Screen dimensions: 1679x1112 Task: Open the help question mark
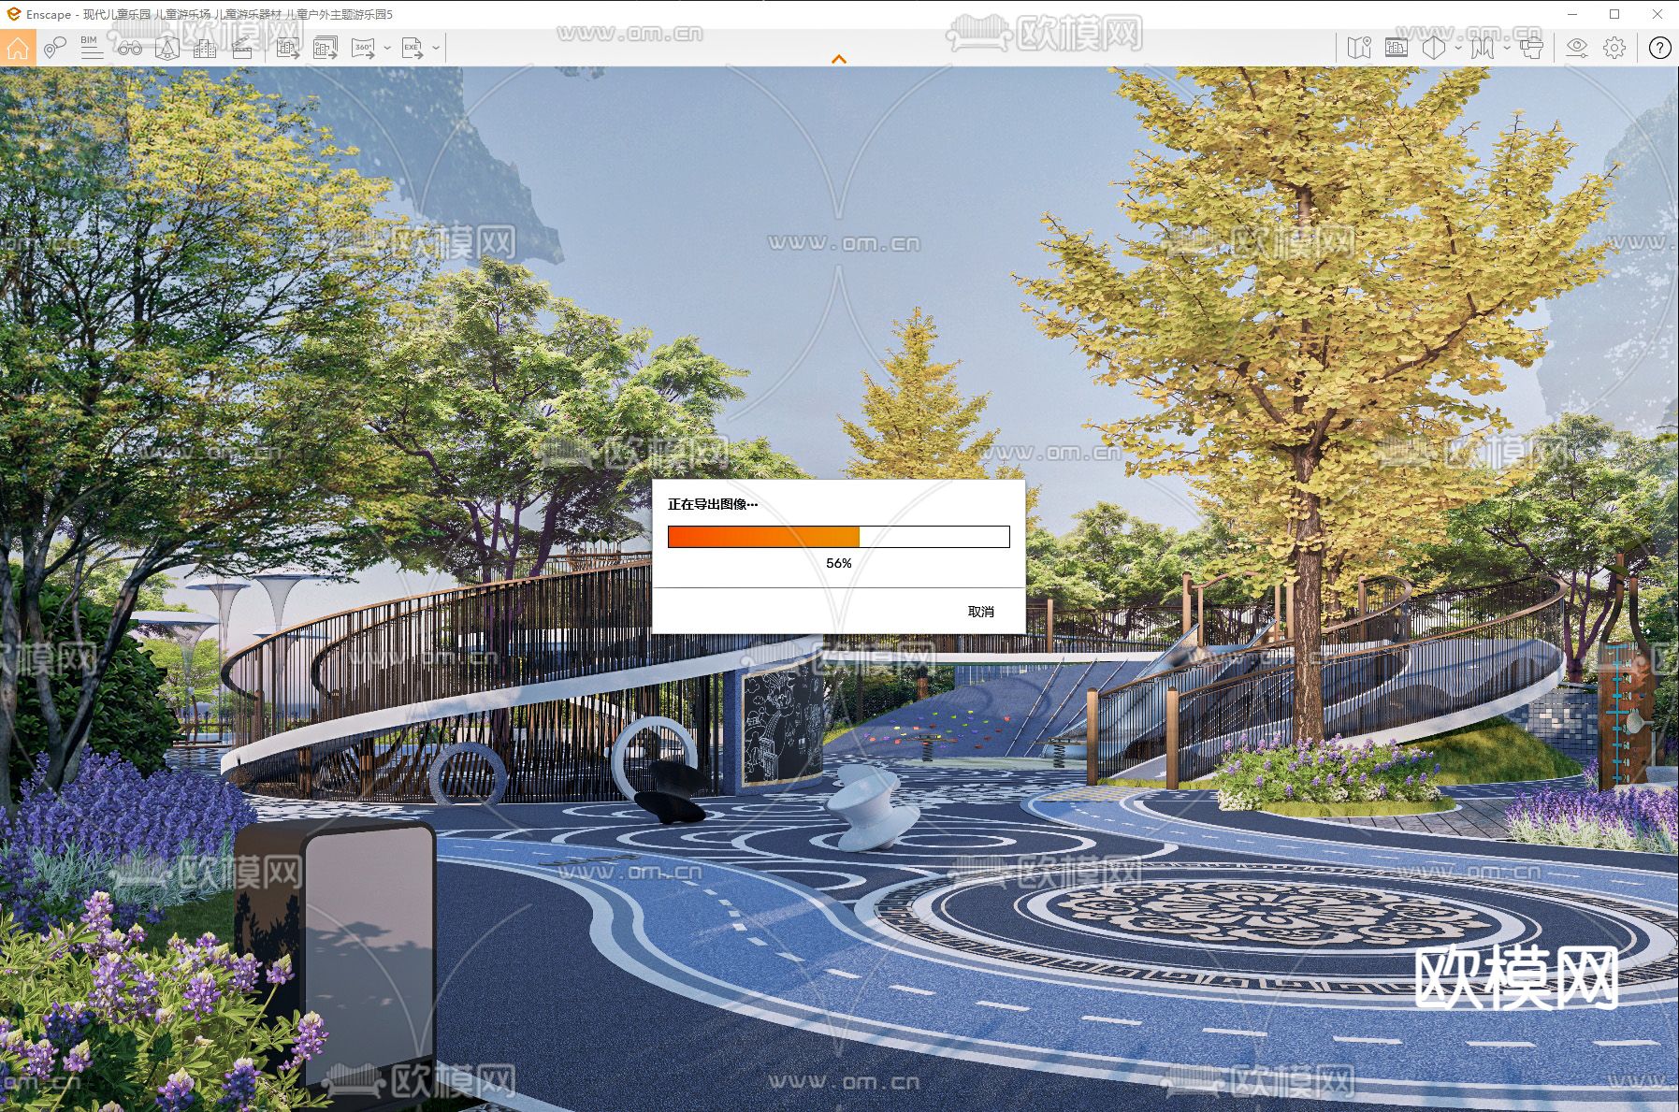coord(1659,48)
